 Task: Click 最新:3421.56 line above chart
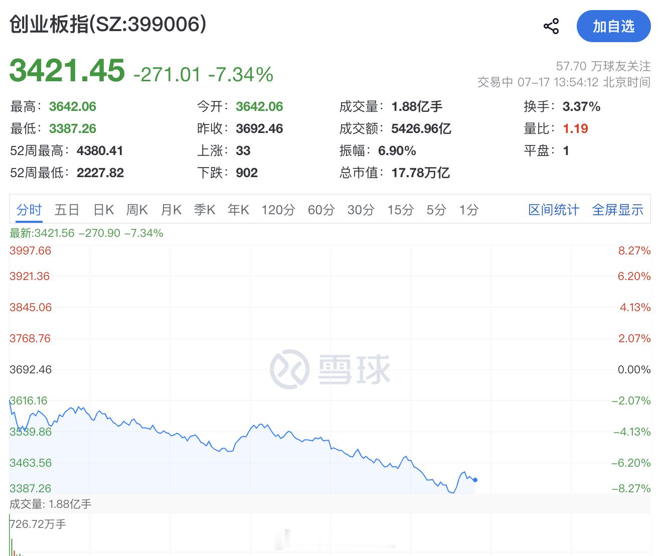(86, 233)
